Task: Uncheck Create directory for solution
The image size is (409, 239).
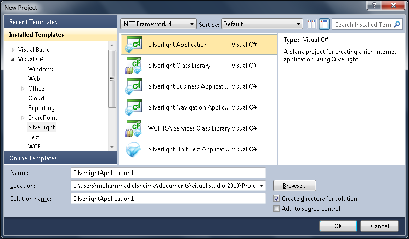Action: pyautogui.click(x=277, y=199)
